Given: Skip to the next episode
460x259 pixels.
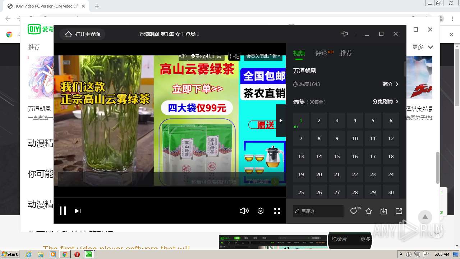Looking at the screenshot, I should click(78, 211).
